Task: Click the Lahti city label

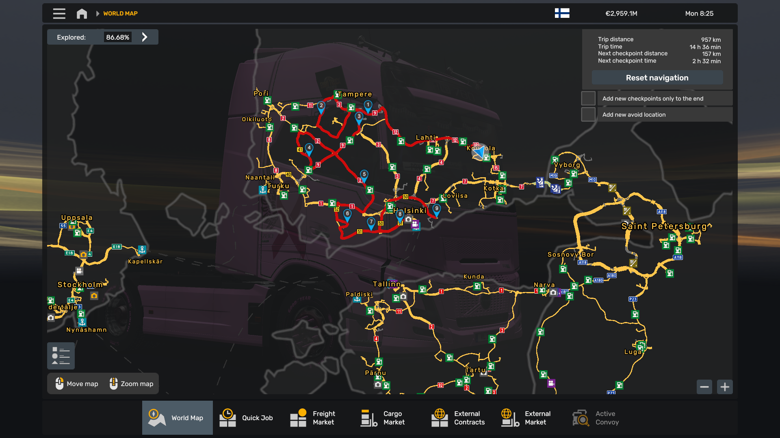Action: (425, 137)
